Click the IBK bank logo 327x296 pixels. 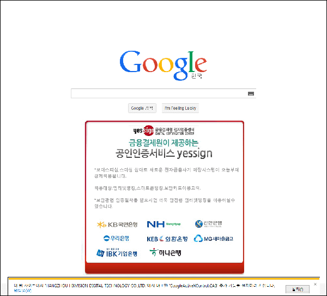(117, 253)
